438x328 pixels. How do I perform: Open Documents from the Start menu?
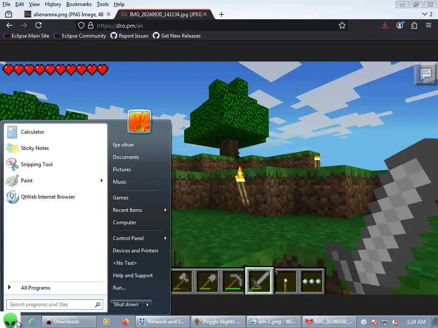pyautogui.click(x=126, y=157)
